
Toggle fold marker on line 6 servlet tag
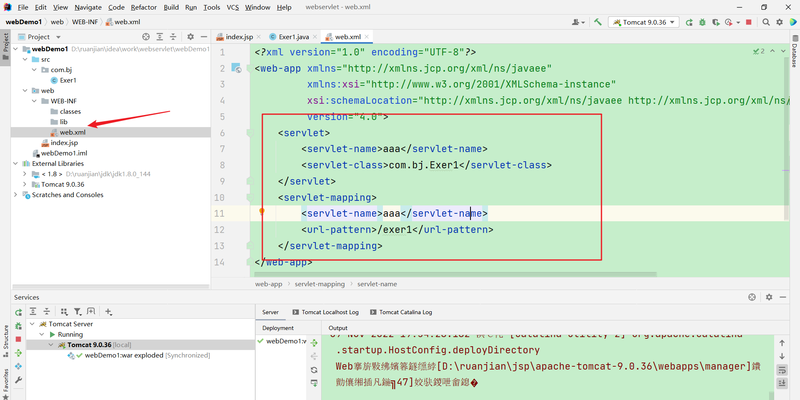click(250, 133)
